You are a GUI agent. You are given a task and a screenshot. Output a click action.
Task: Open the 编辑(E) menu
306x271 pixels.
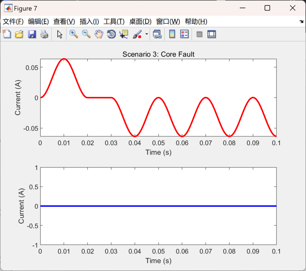[x=39, y=22]
